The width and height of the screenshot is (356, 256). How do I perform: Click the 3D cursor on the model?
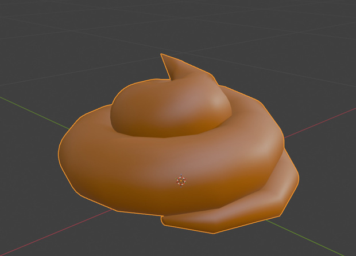click(x=181, y=181)
